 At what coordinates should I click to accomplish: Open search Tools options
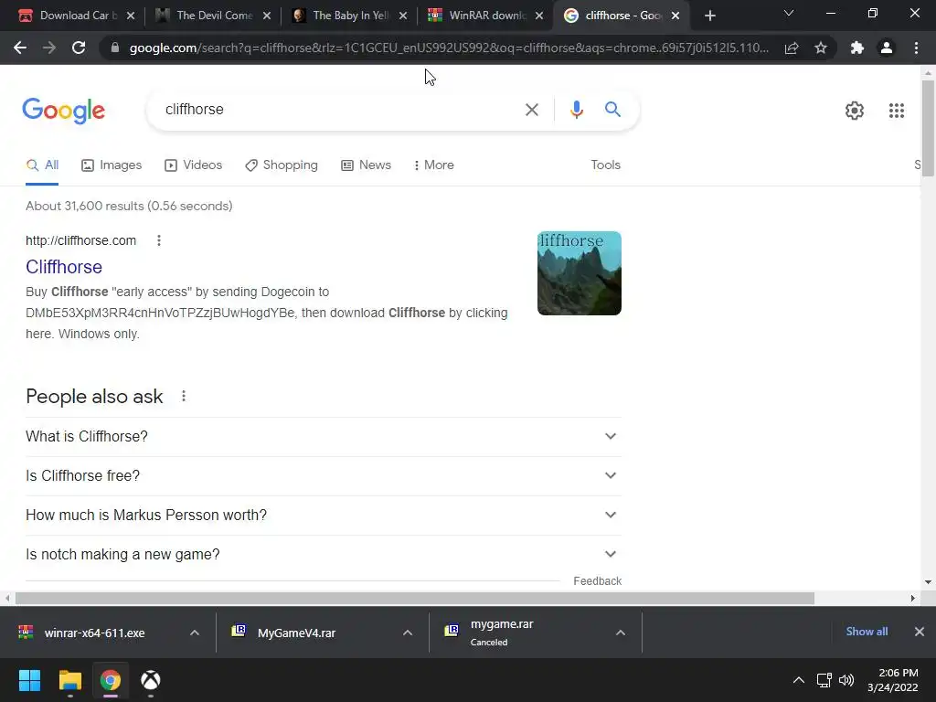click(605, 165)
